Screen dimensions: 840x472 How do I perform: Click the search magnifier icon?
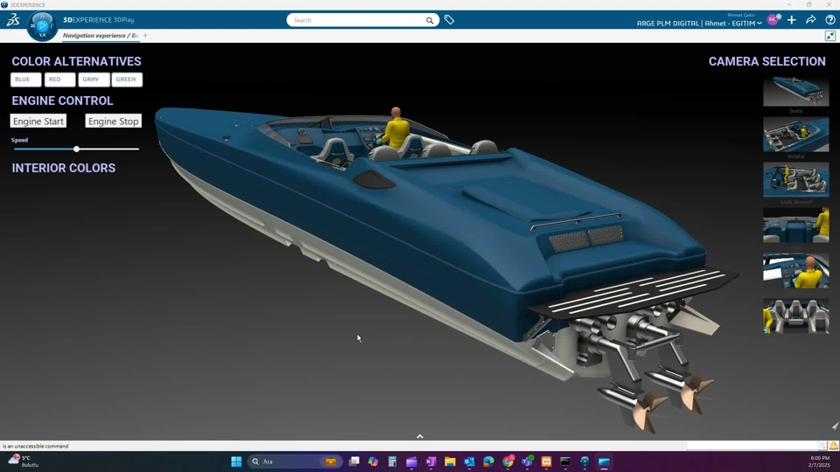(x=430, y=20)
